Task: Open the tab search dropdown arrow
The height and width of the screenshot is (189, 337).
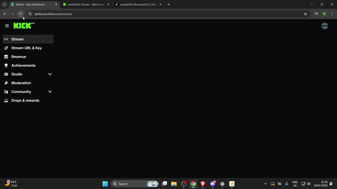Action: 4,4
